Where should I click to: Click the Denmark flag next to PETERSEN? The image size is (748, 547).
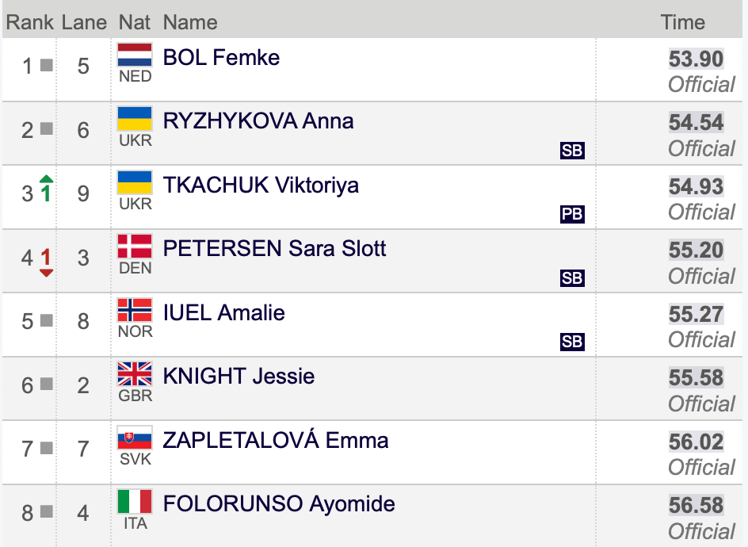coord(135,247)
